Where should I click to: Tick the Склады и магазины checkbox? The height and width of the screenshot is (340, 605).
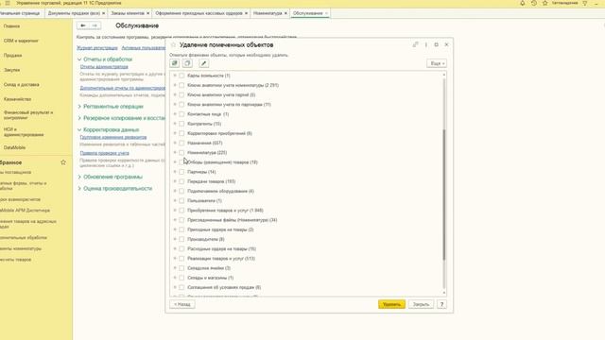(x=181, y=278)
